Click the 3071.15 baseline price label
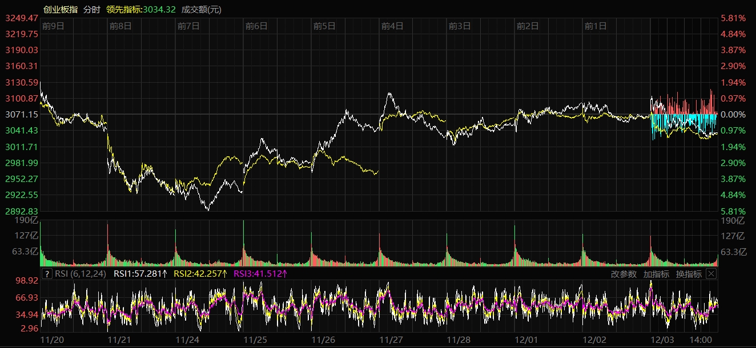Viewport: 756px width, 348px height. click(21, 115)
